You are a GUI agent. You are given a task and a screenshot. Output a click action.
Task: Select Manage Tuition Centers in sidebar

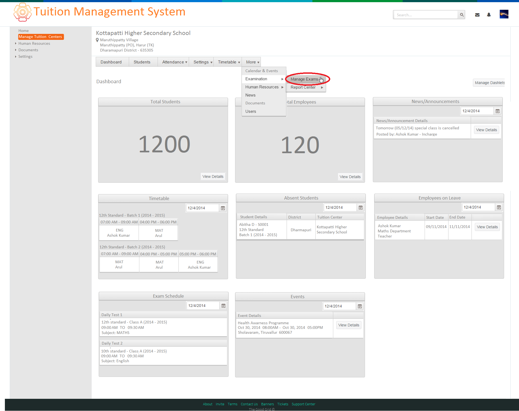[x=41, y=37]
